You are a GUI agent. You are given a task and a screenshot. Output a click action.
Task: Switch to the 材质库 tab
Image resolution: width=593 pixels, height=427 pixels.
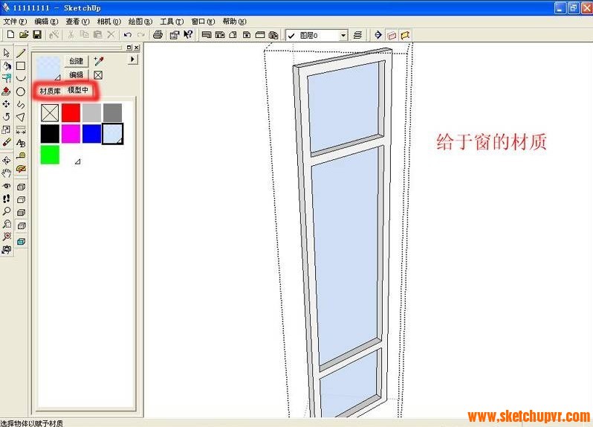(50, 91)
